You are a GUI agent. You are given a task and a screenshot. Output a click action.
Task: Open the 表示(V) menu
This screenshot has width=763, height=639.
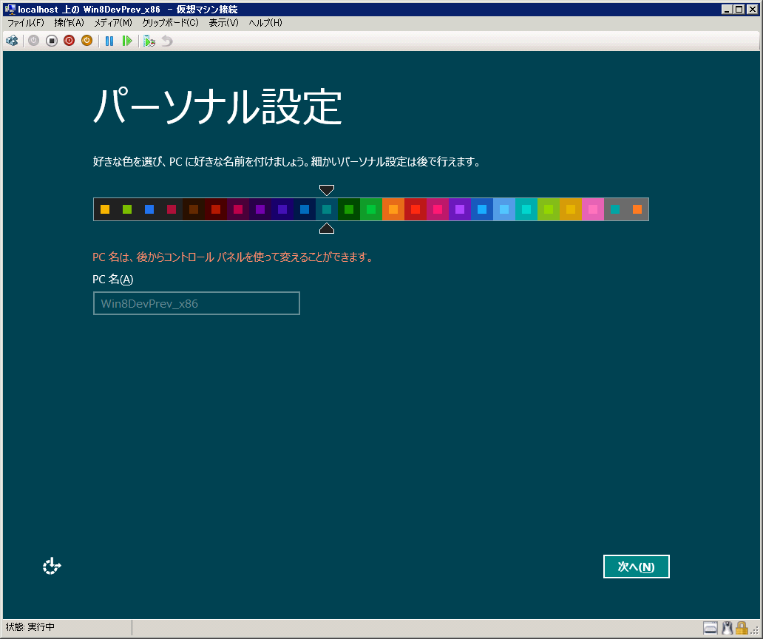(x=223, y=23)
